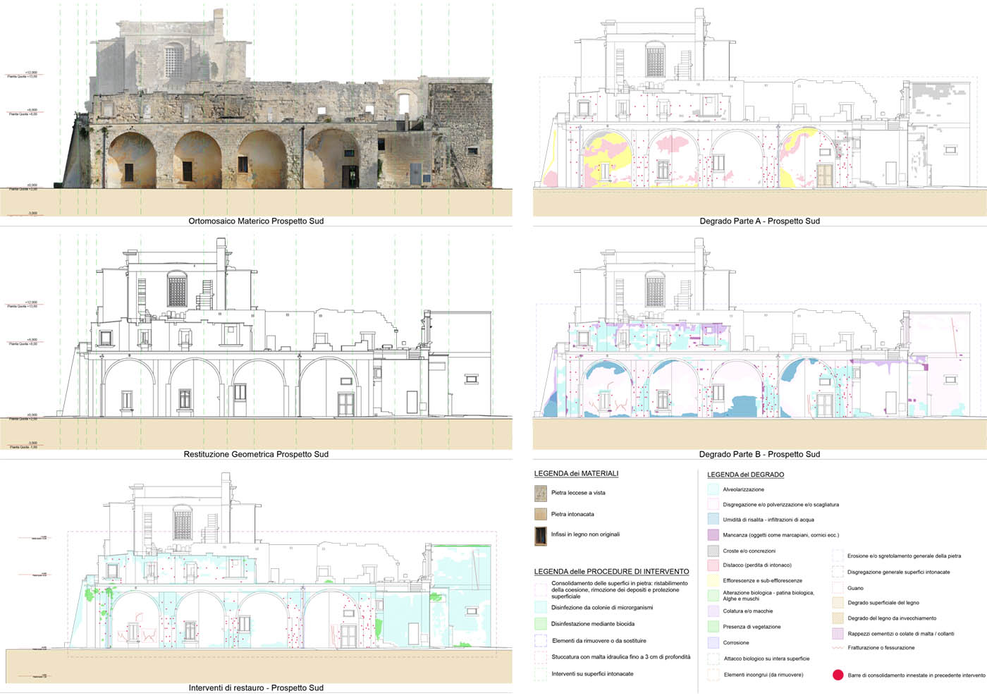Pick the Rappezzi cementizi purple swatch

[x=838, y=633]
